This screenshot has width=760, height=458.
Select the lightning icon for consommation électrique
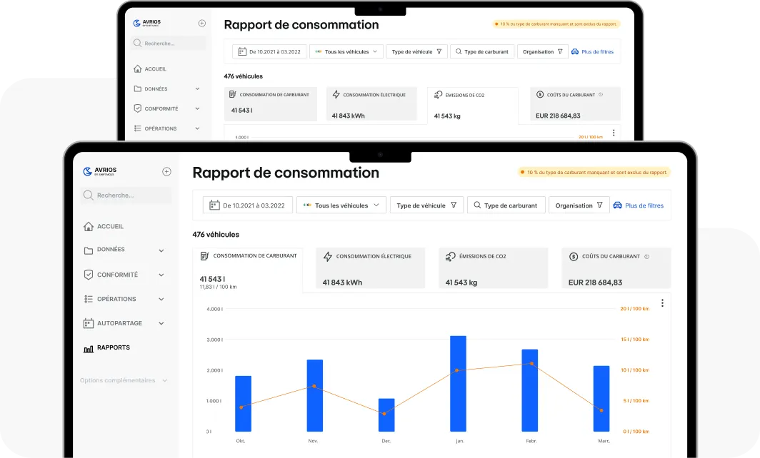[329, 256]
